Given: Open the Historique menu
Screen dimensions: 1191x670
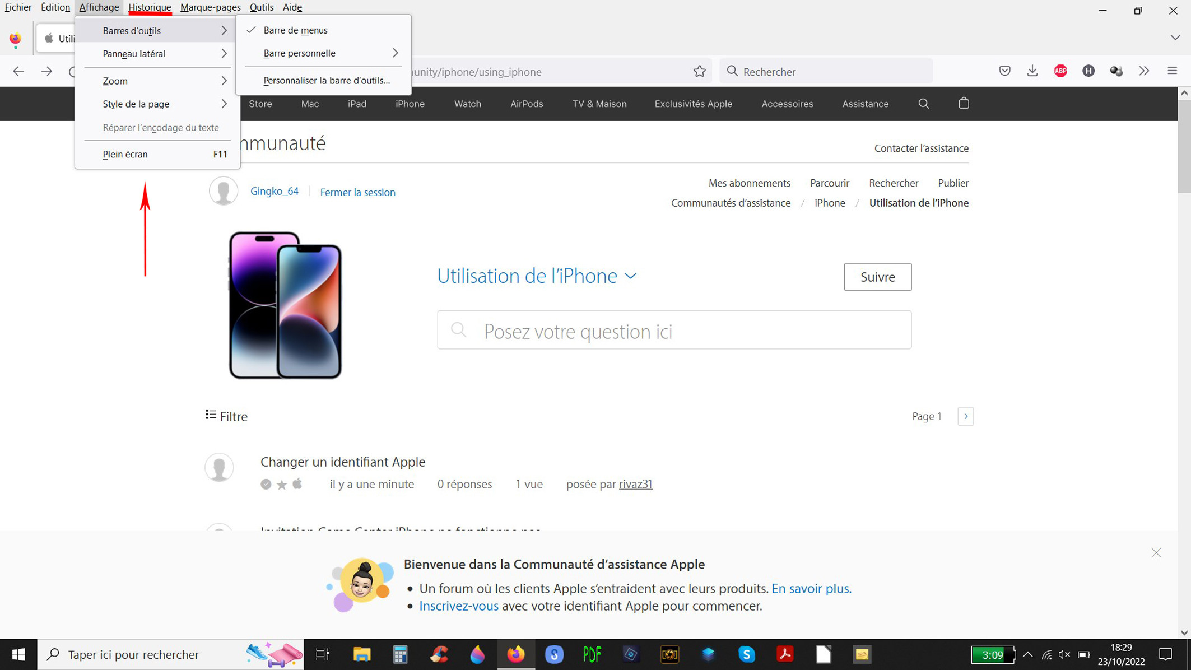Looking at the screenshot, I should pyautogui.click(x=150, y=7).
